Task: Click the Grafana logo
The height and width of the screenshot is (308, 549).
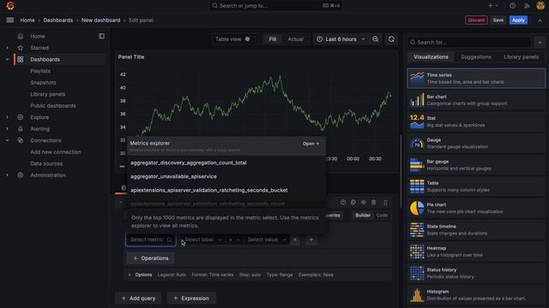Action: tap(10, 6)
